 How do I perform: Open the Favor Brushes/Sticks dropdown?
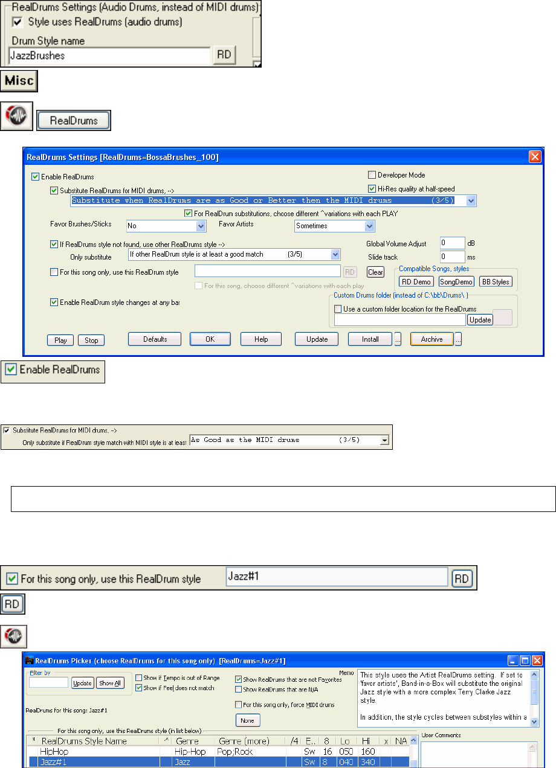202,226
